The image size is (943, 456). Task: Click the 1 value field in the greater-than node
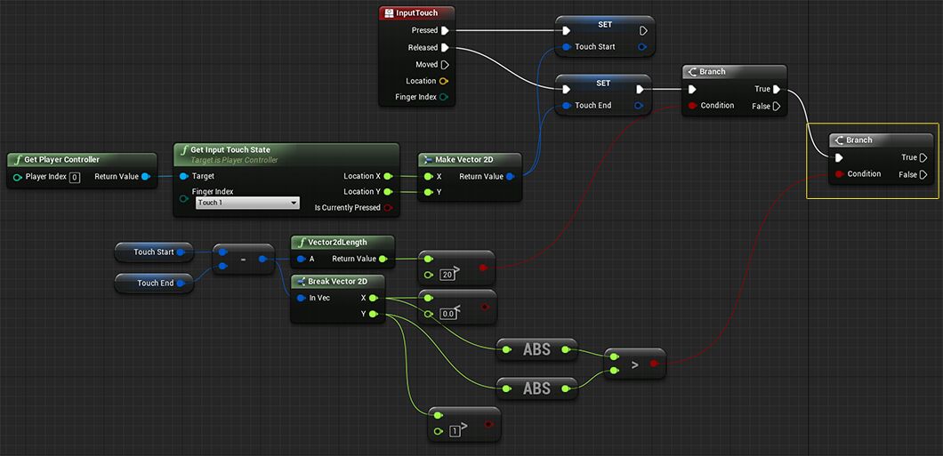(x=455, y=431)
